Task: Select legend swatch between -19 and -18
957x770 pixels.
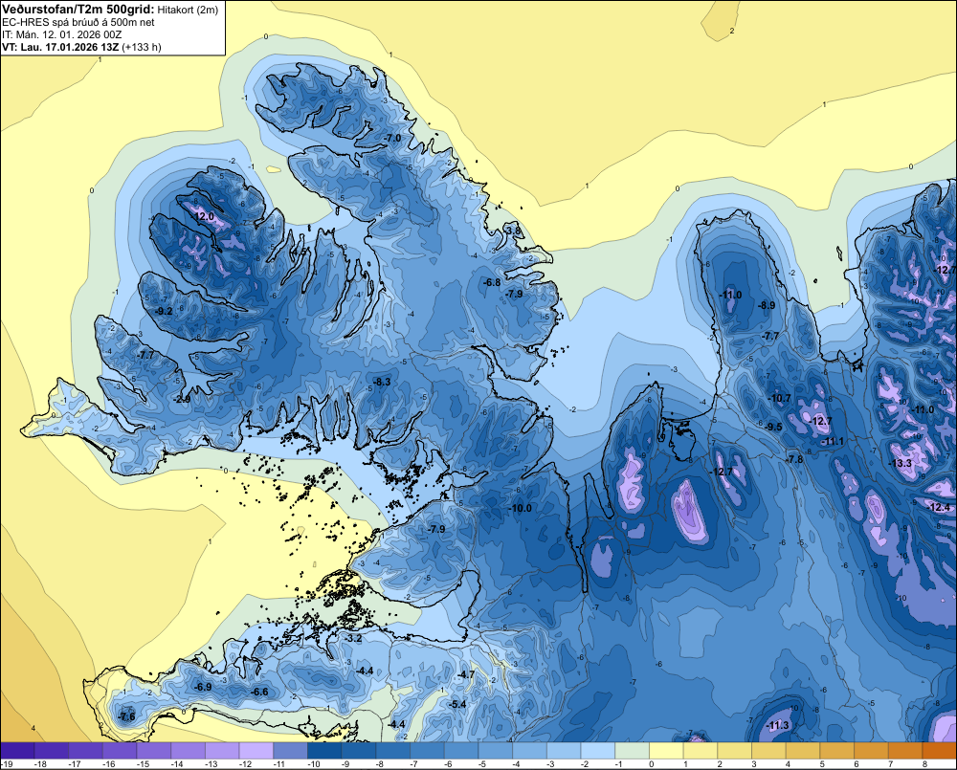Action: (x=17, y=751)
